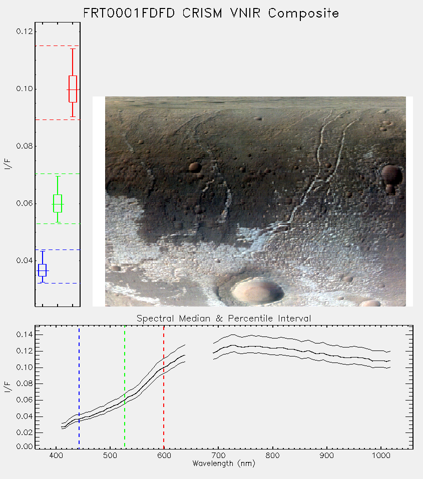423x479 pixels.
Task: Click the lower blue dashed percentile line
Action: point(58,283)
